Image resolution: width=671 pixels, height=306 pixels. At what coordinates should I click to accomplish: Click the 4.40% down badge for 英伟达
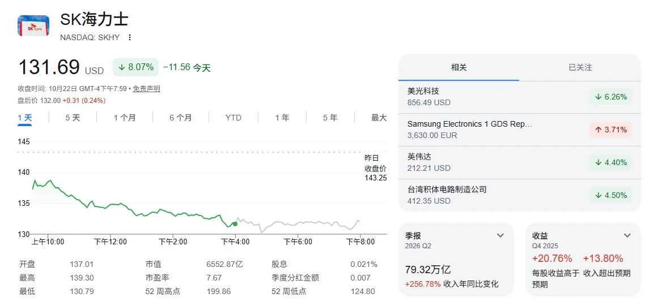pyautogui.click(x=611, y=162)
